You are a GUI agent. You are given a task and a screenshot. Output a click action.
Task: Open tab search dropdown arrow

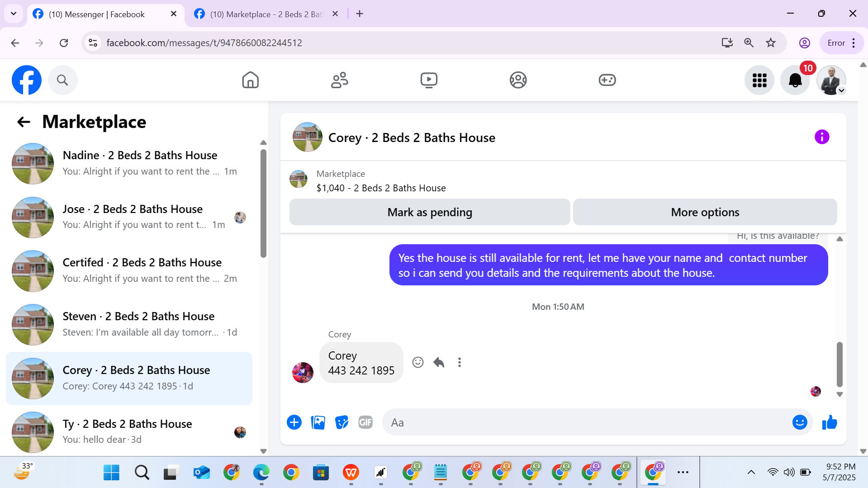[14, 14]
